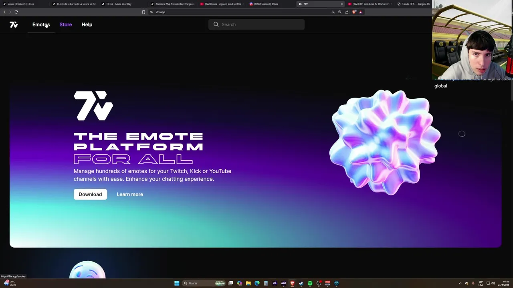Image resolution: width=513 pixels, height=288 pixels.
Task: Open the clock showing 07:49
Action: tap(503, 283)
